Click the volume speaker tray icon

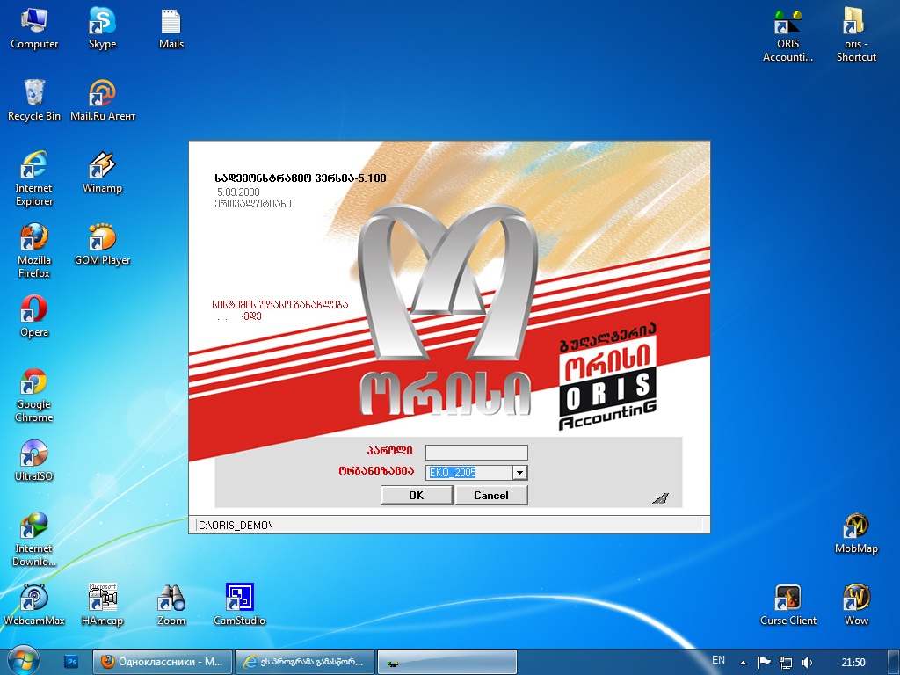[808, 662]
